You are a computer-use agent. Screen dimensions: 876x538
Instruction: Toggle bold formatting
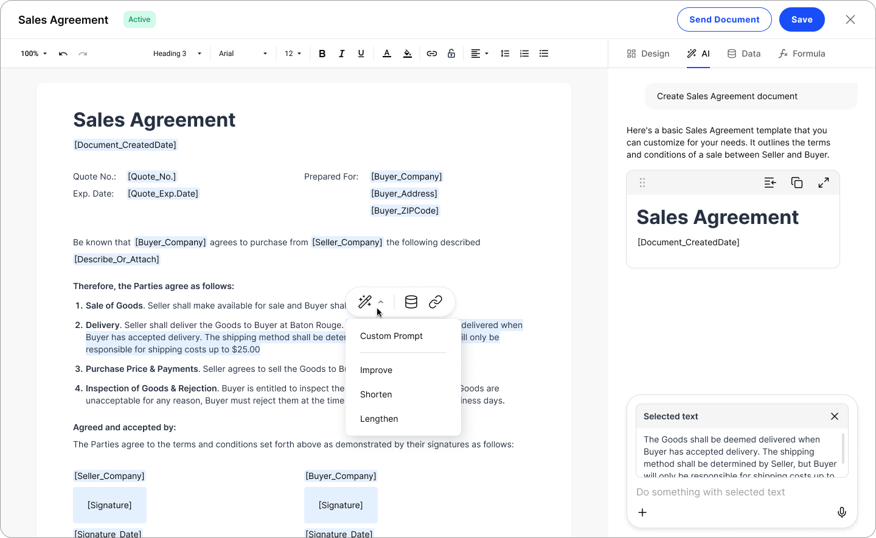pos(322,54)
